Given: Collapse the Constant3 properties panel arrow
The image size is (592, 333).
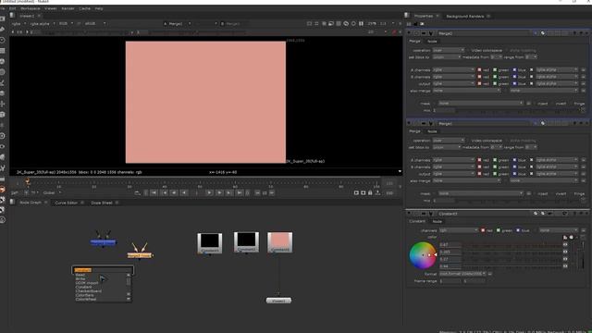Looking at the screenshot, I should tap(409, 214).
